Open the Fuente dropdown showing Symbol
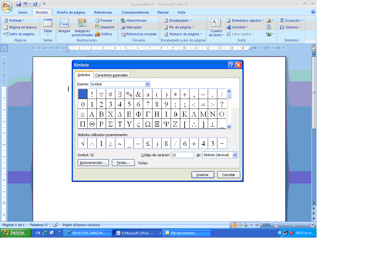This screenshot has height=253, width=371. [x=147, y=84]
